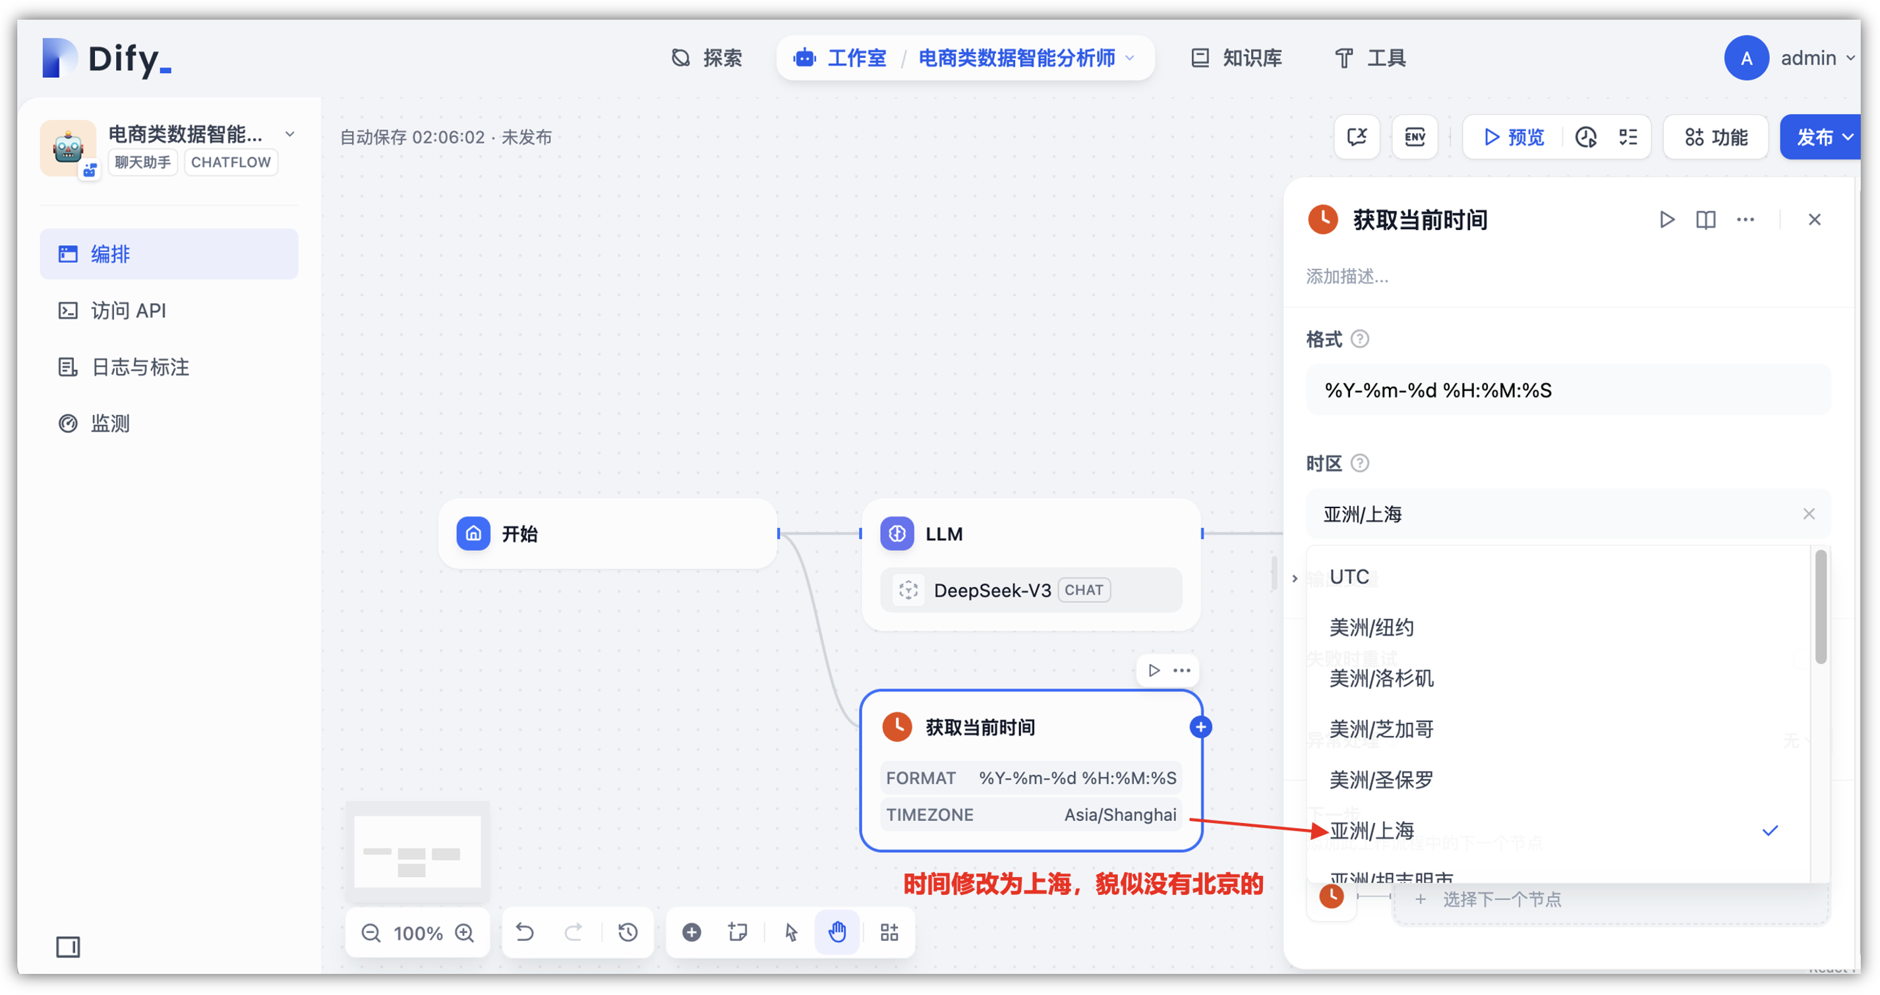Click the undo arrow icon
Screen dimensions: 1880x995
pyautogui.click(x=525, y=932)
